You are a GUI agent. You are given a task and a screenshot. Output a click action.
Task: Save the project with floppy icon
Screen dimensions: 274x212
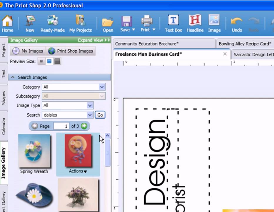[x=126, y=21]
